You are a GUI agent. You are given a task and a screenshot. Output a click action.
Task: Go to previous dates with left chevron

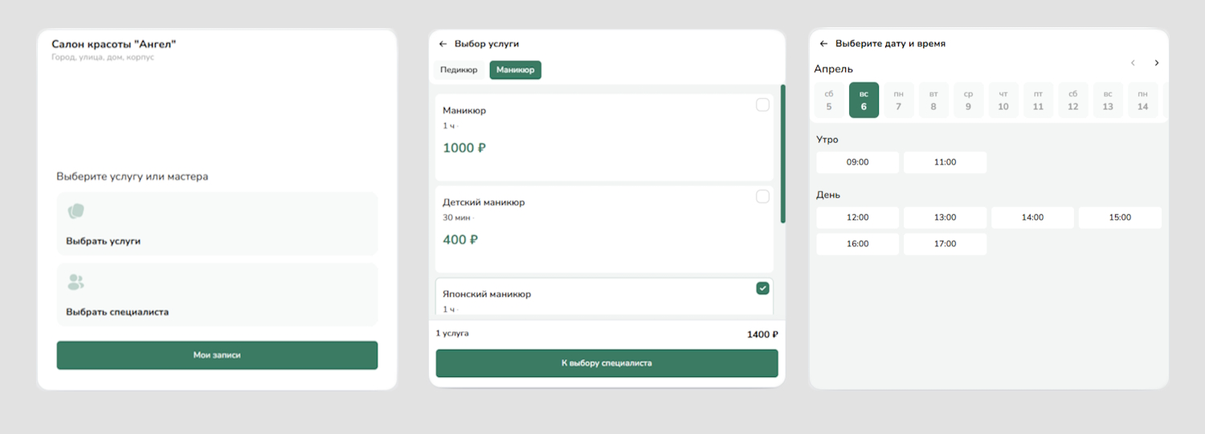point(1133,63)
